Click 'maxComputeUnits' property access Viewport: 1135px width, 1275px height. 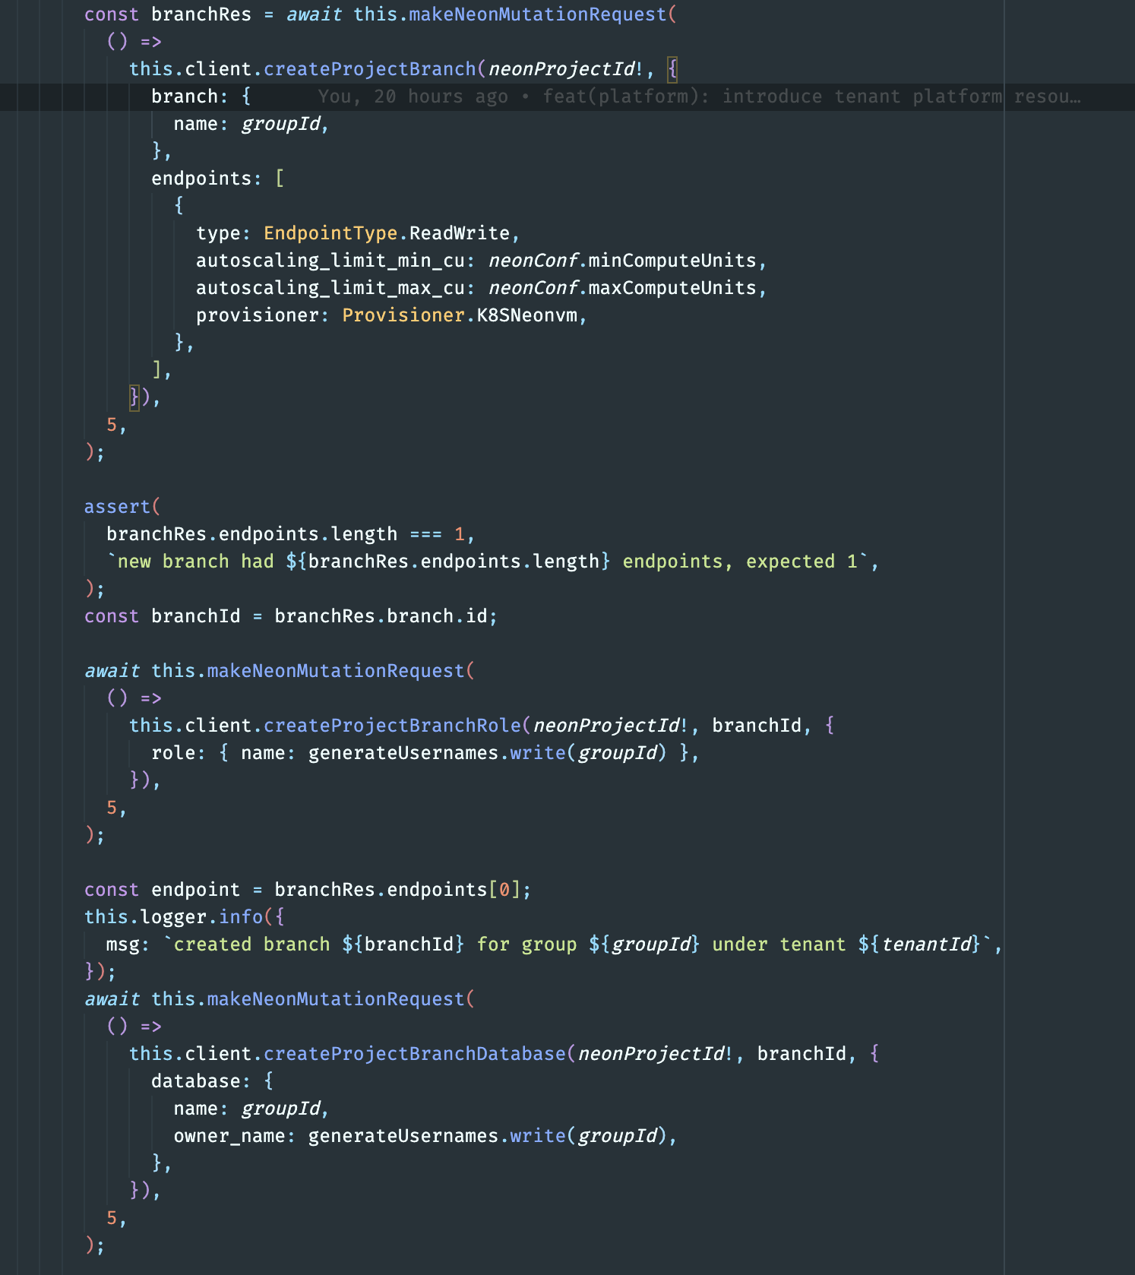(x=672, y=288)
